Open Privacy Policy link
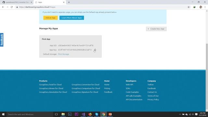Screen dimensions: 208x117 (x=153, y=99)
